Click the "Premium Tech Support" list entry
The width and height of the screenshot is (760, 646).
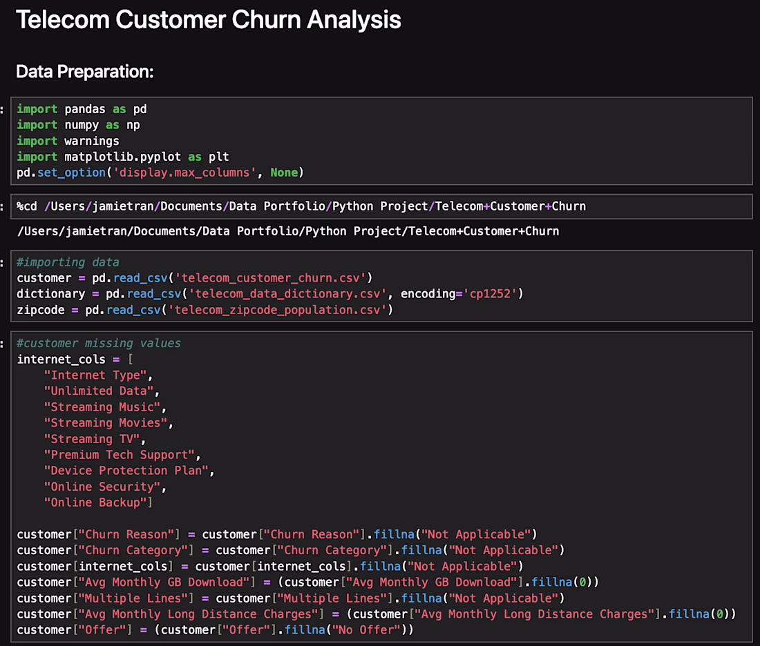pyautogui.click(x=122, y=456)
